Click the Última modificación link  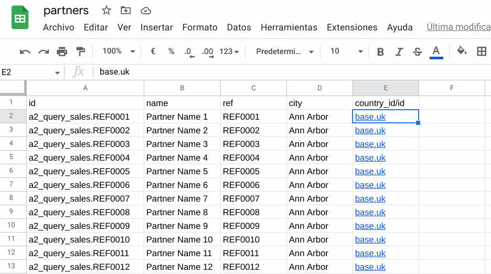point(458,27)
